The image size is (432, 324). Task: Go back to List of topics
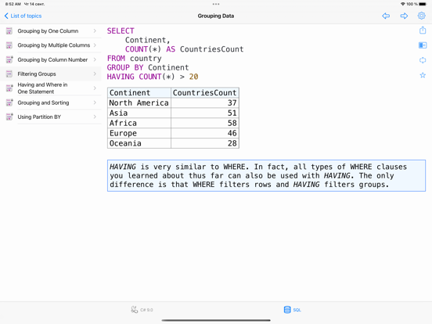tap(23, 16)
